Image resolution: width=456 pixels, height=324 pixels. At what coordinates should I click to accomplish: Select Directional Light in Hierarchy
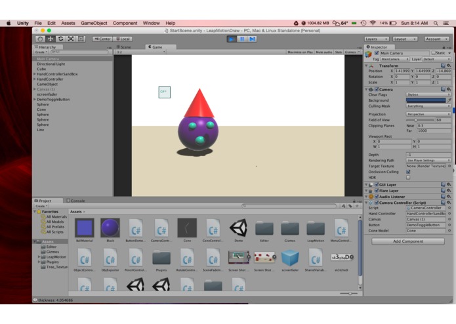51,64
